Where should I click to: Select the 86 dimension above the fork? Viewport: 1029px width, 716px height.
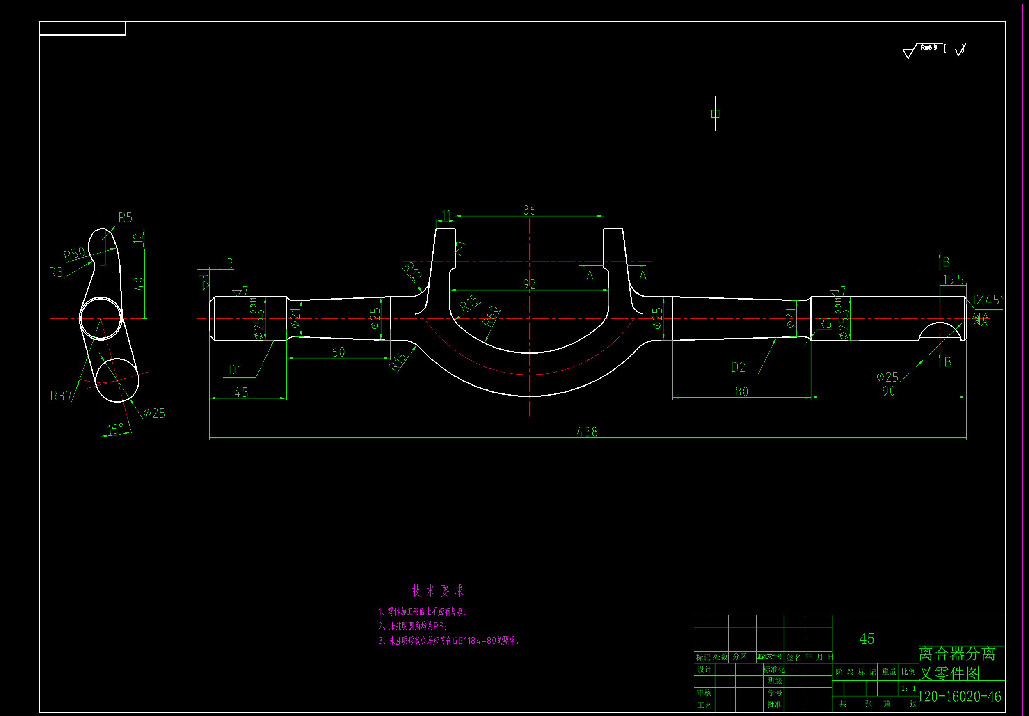[x=529, y=210]
